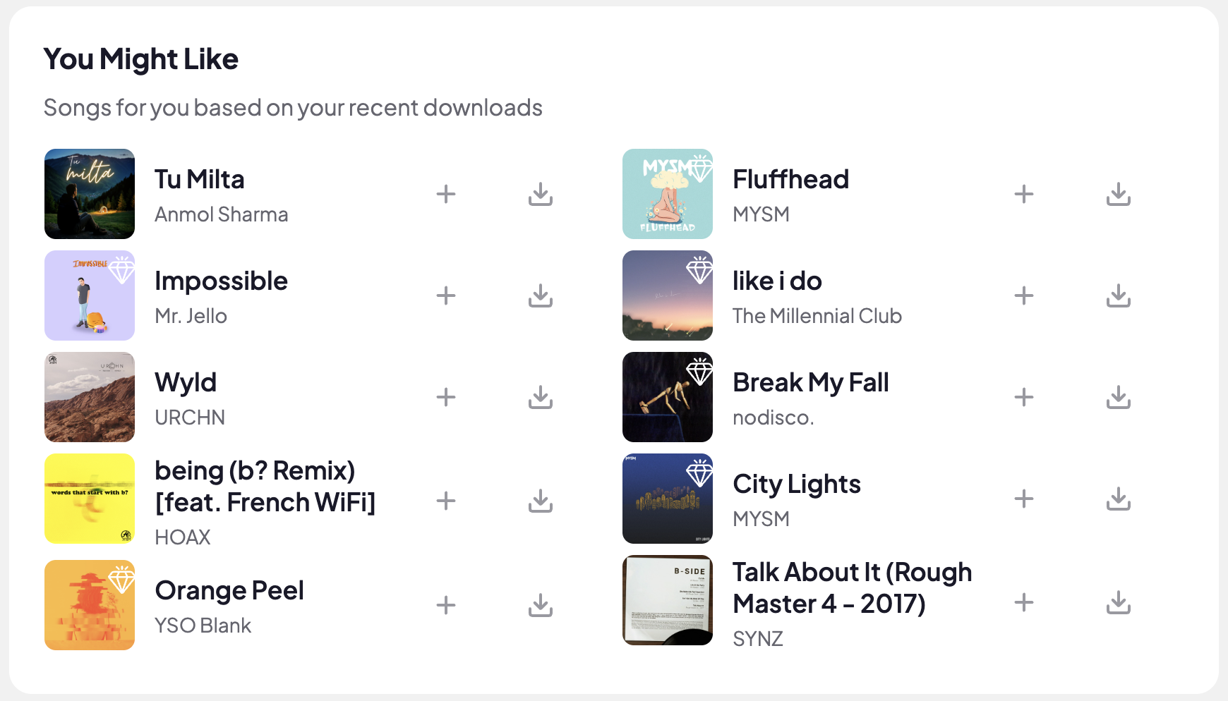
Task: Click the B-SIDE cover for Talk About It
Action: tap(667, 600)
